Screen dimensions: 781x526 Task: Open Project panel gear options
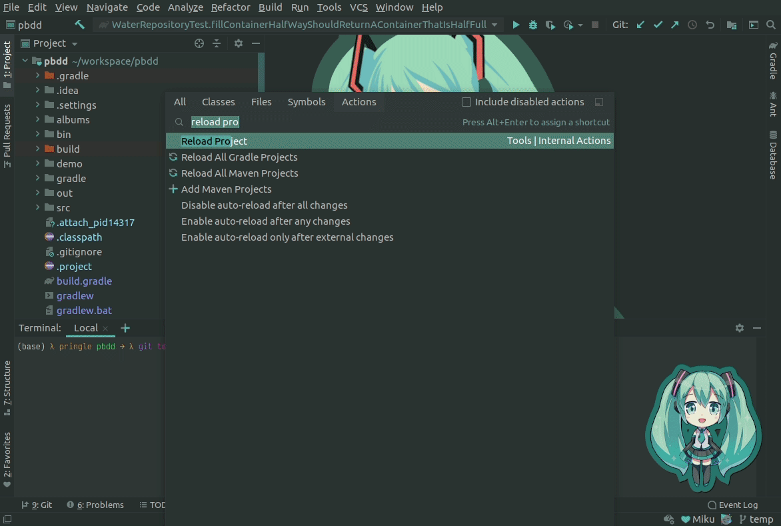coord(239,43)
